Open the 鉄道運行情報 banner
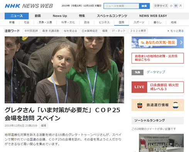This screenshot has width=189, height=152. [x=158, y=105]
